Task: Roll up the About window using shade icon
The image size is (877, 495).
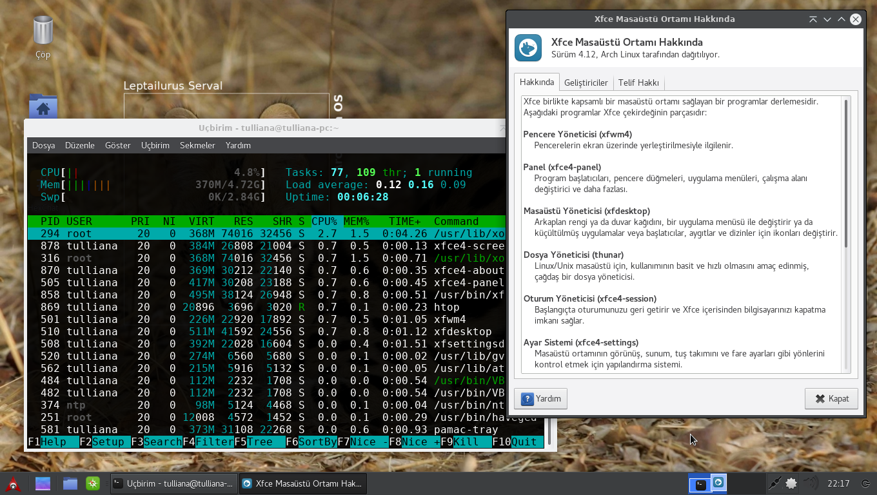Action: coord(813,19)
